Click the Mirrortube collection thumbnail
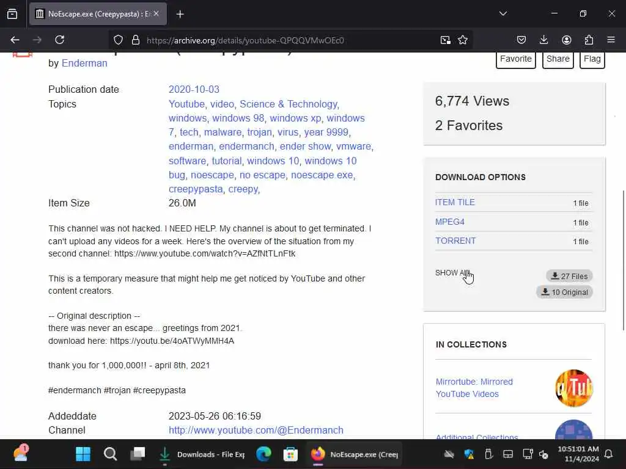This screenshot has width=626, height=469. (x=573, y=388)
